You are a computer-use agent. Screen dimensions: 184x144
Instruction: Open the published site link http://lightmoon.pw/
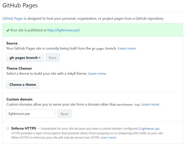tap(64, 30)
